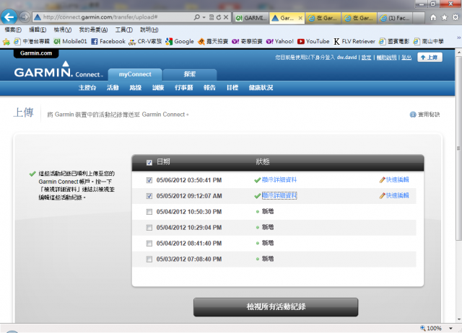Check the 05/03/2012 07:08:40 PM activity

(x=149, y=259)
